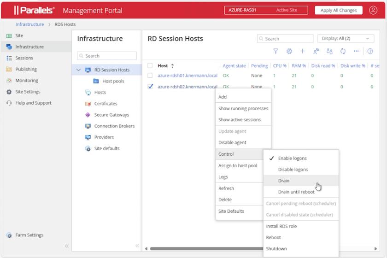Click the Secure Gateways diamond icon

click(x=88, y=115)
